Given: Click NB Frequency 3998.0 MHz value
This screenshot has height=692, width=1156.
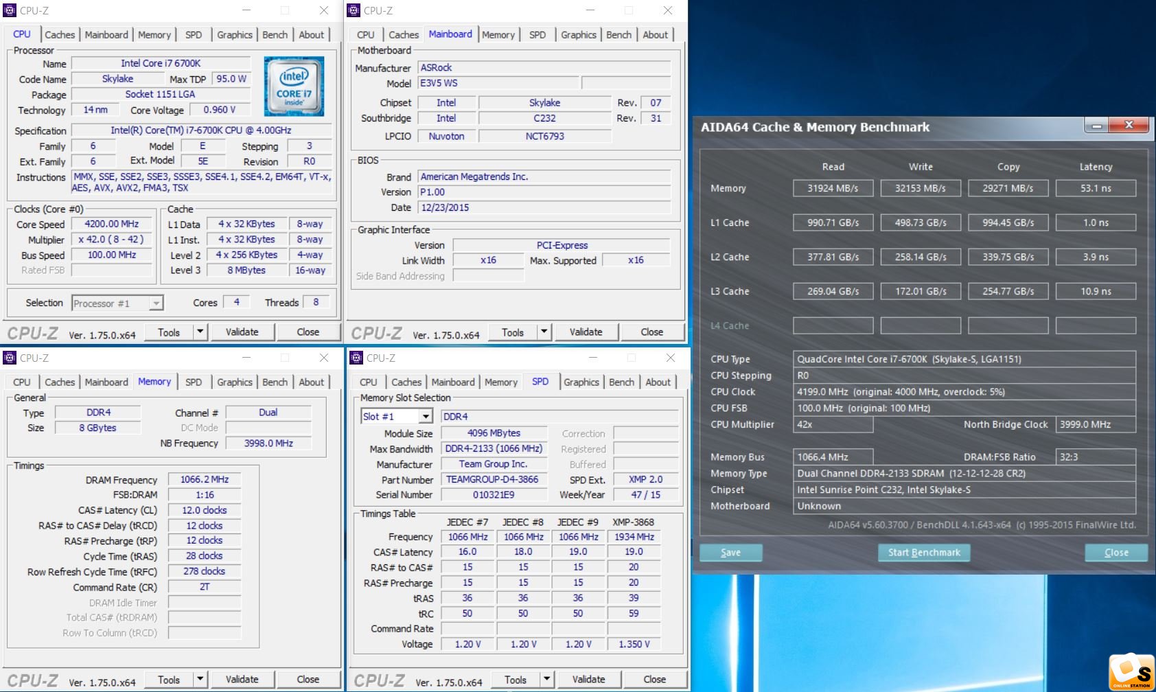Looking at the screenshot, I should [268, 443].
